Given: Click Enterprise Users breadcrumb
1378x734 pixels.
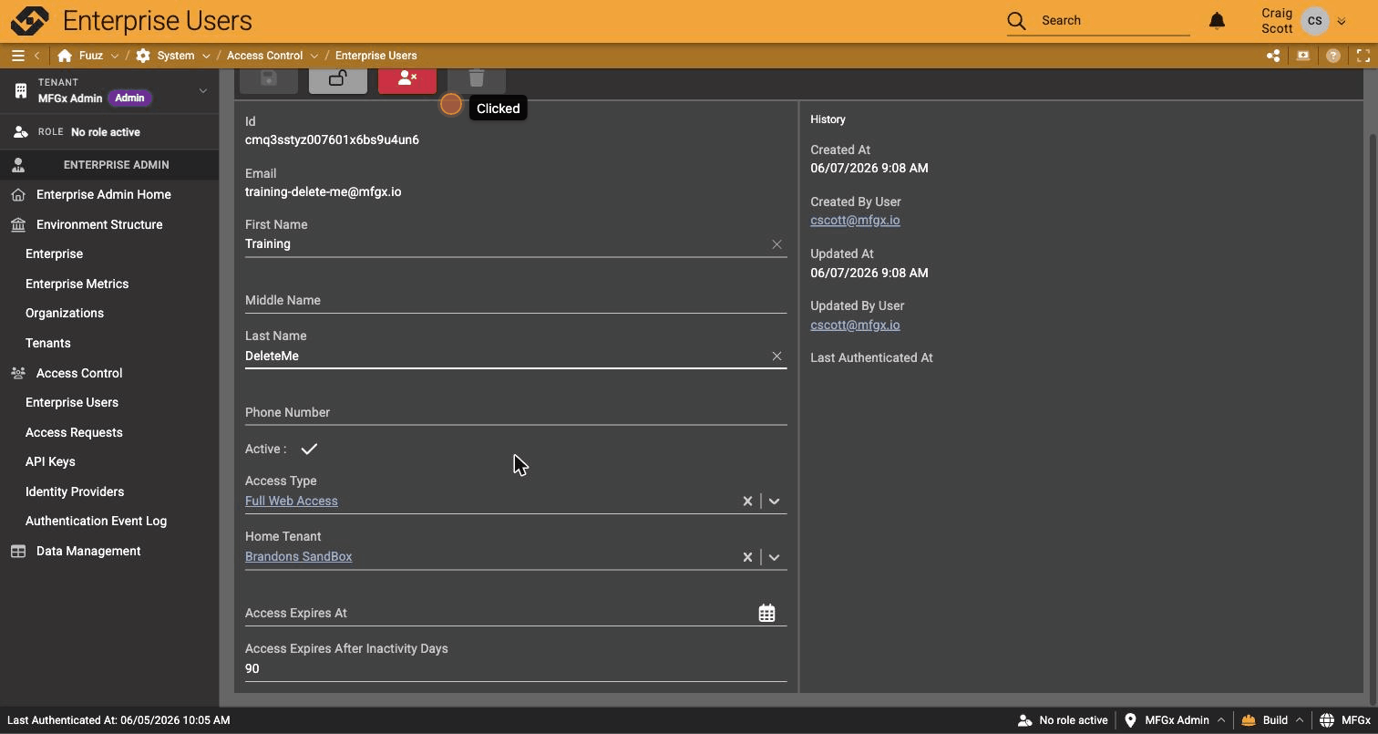Looking at the screenshot, I should (x=376, y=56).
